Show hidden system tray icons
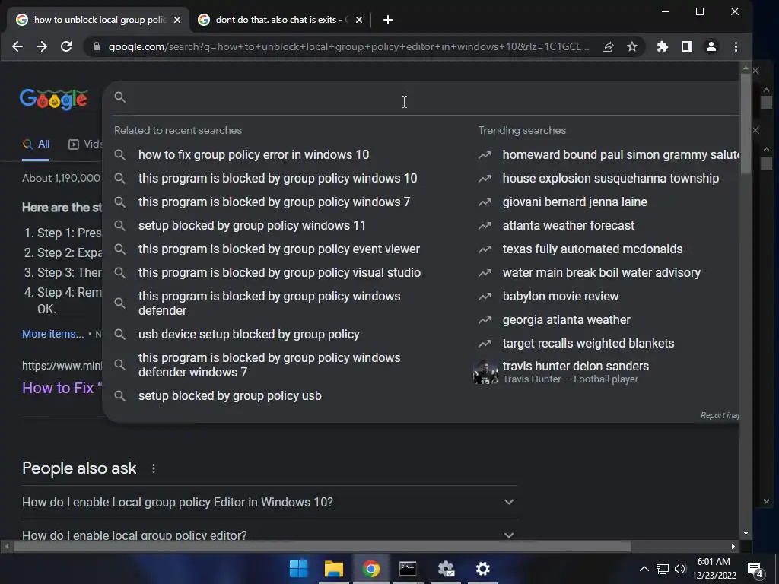The image size is (779, 584). coord(644,569)
